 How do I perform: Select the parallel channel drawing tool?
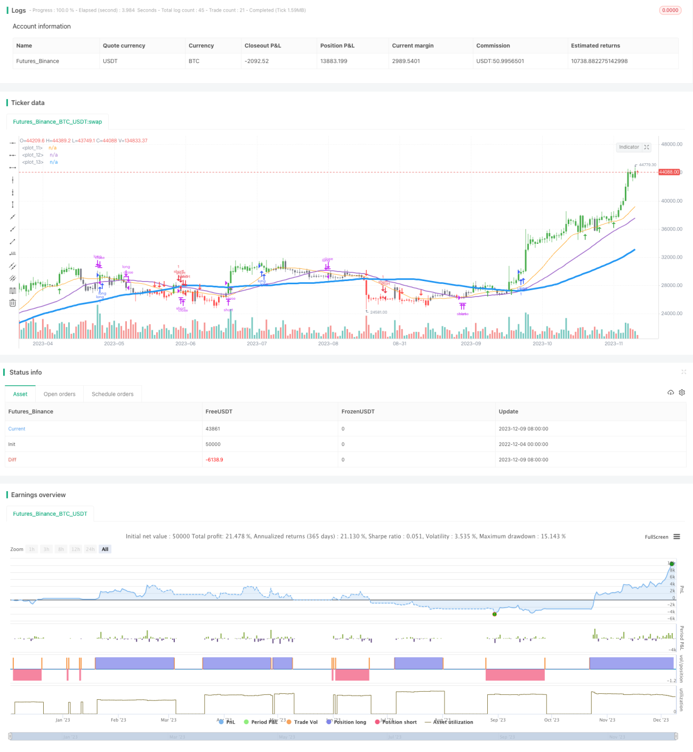click(13, 266)
